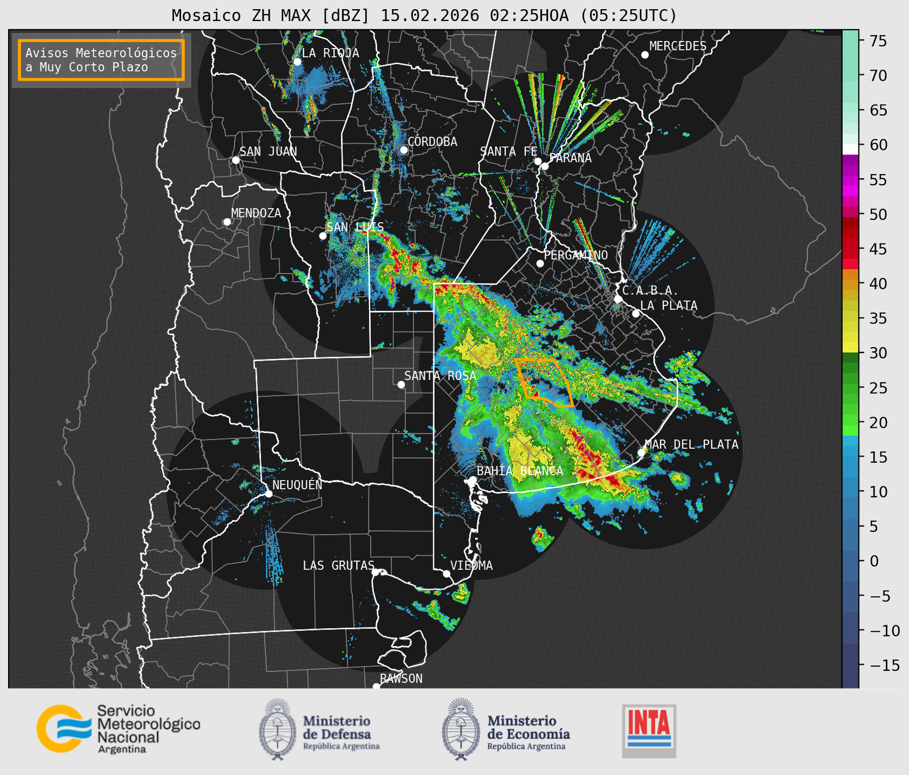Click the 30 tick label on the color scale
The width and height of the screenshot is (909, 775).
[877, 353]
